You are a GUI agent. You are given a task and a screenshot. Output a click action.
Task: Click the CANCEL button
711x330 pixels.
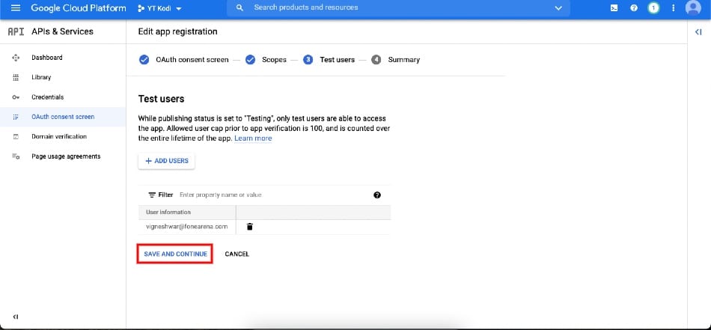(237, 254)
